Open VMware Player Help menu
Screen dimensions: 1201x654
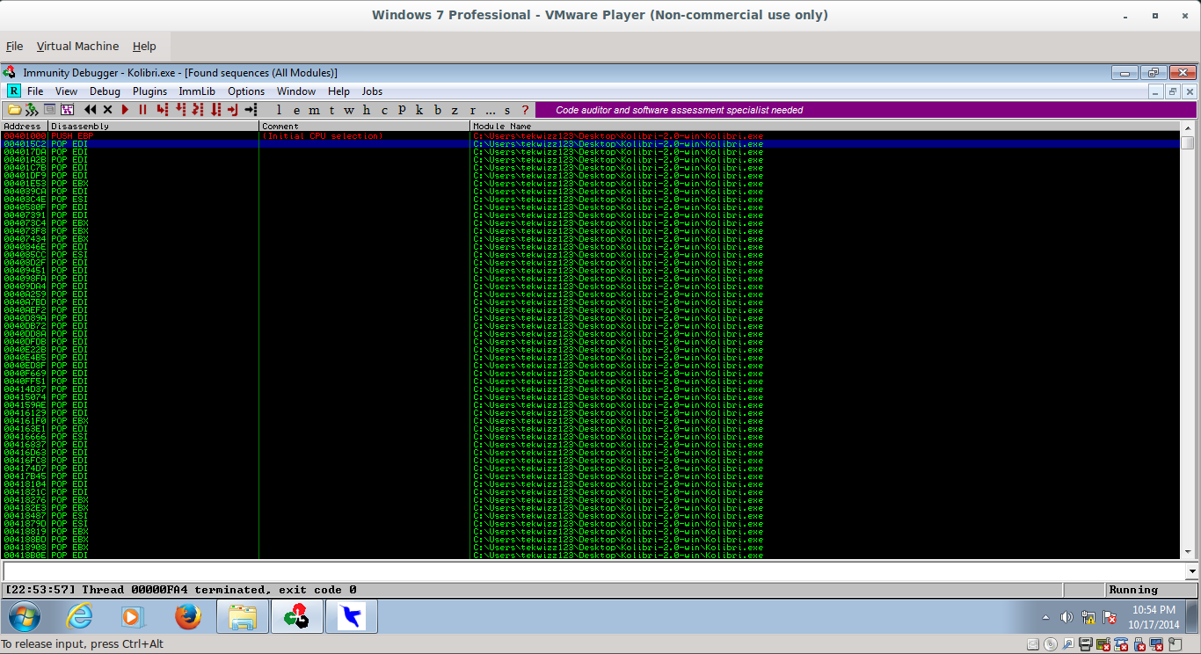tap(144, 47)
